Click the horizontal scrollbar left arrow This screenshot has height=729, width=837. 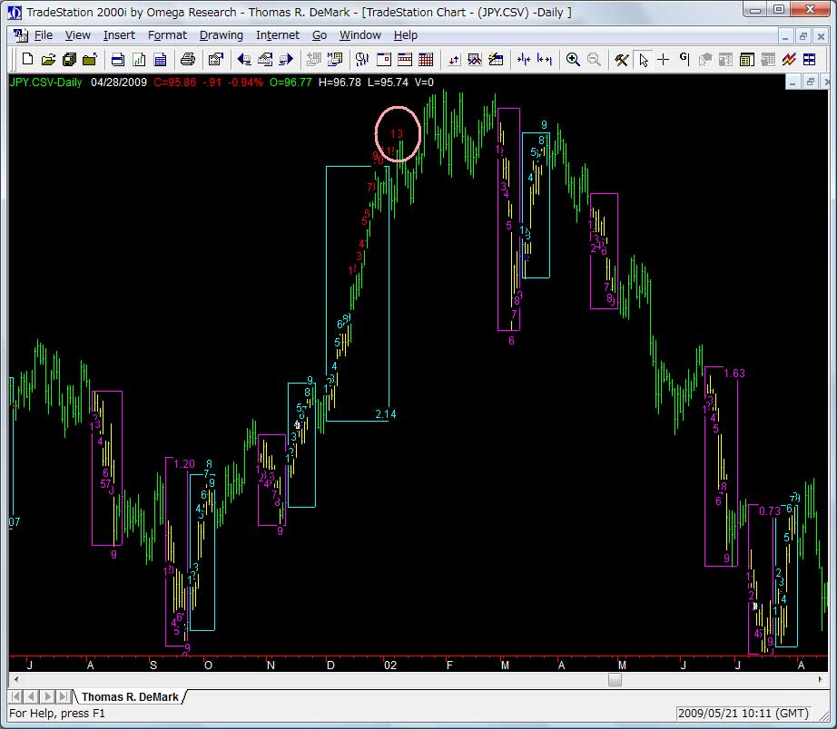(x=15, y=679)
